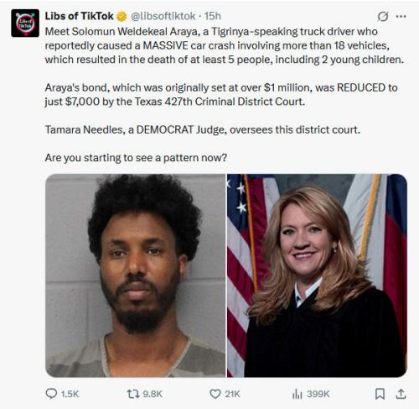Like the post with the heart icon
The width and height of the screenshot is (419, 409).
(x=215, y=394)
